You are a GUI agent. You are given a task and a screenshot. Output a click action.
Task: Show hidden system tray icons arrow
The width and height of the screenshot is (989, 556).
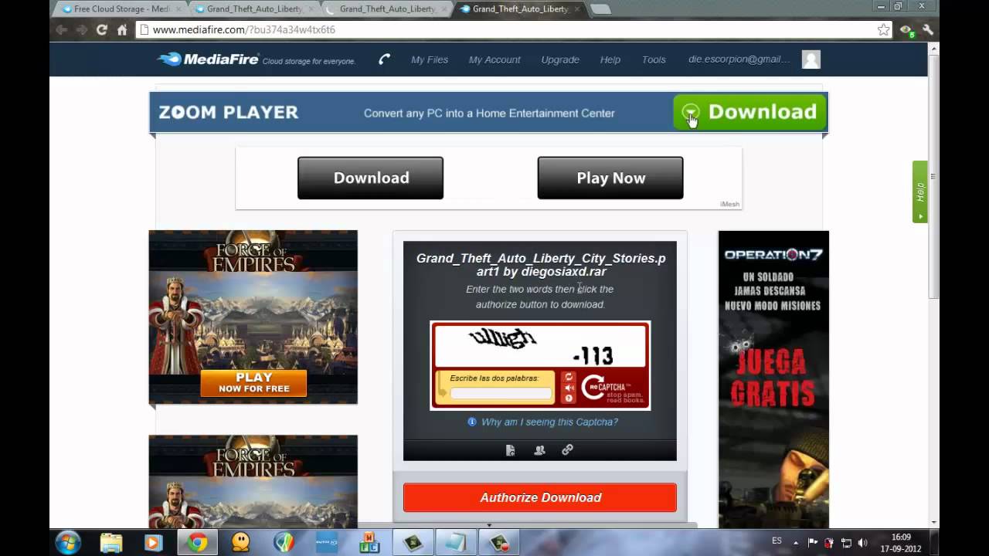(796, 543)
